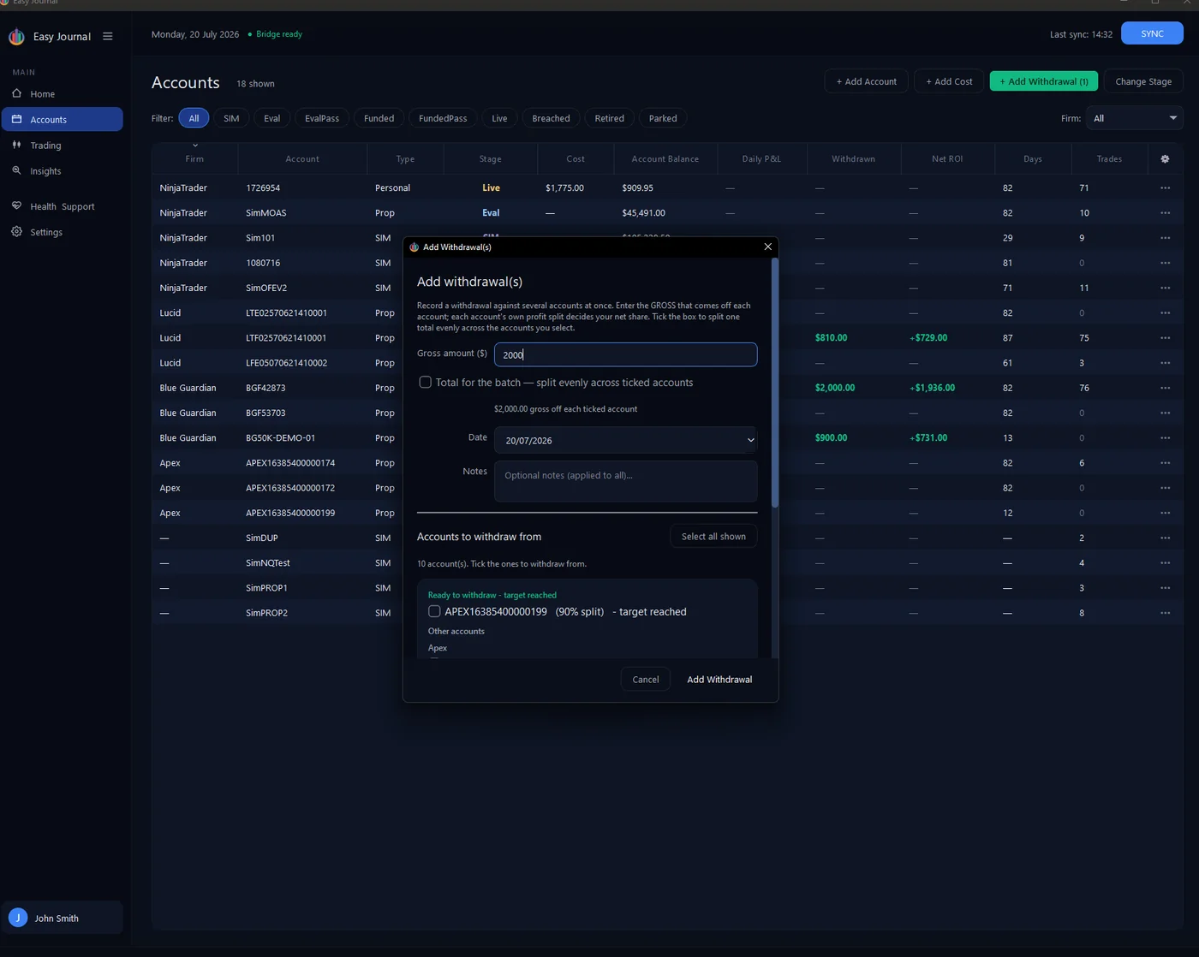Viewport: 1199px width, 957px height.
Task: Open row menu for APEX16385400000174
Action: 1165,463
